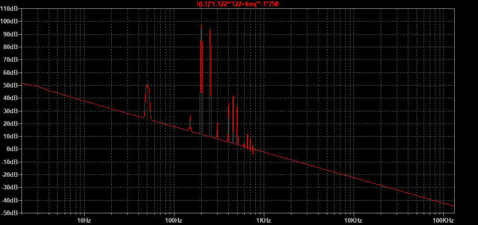Viewport: 478px width, 225px height.
Task: Click the 40dB axis label
Action: pyautogui.click(x=11, y=98)
